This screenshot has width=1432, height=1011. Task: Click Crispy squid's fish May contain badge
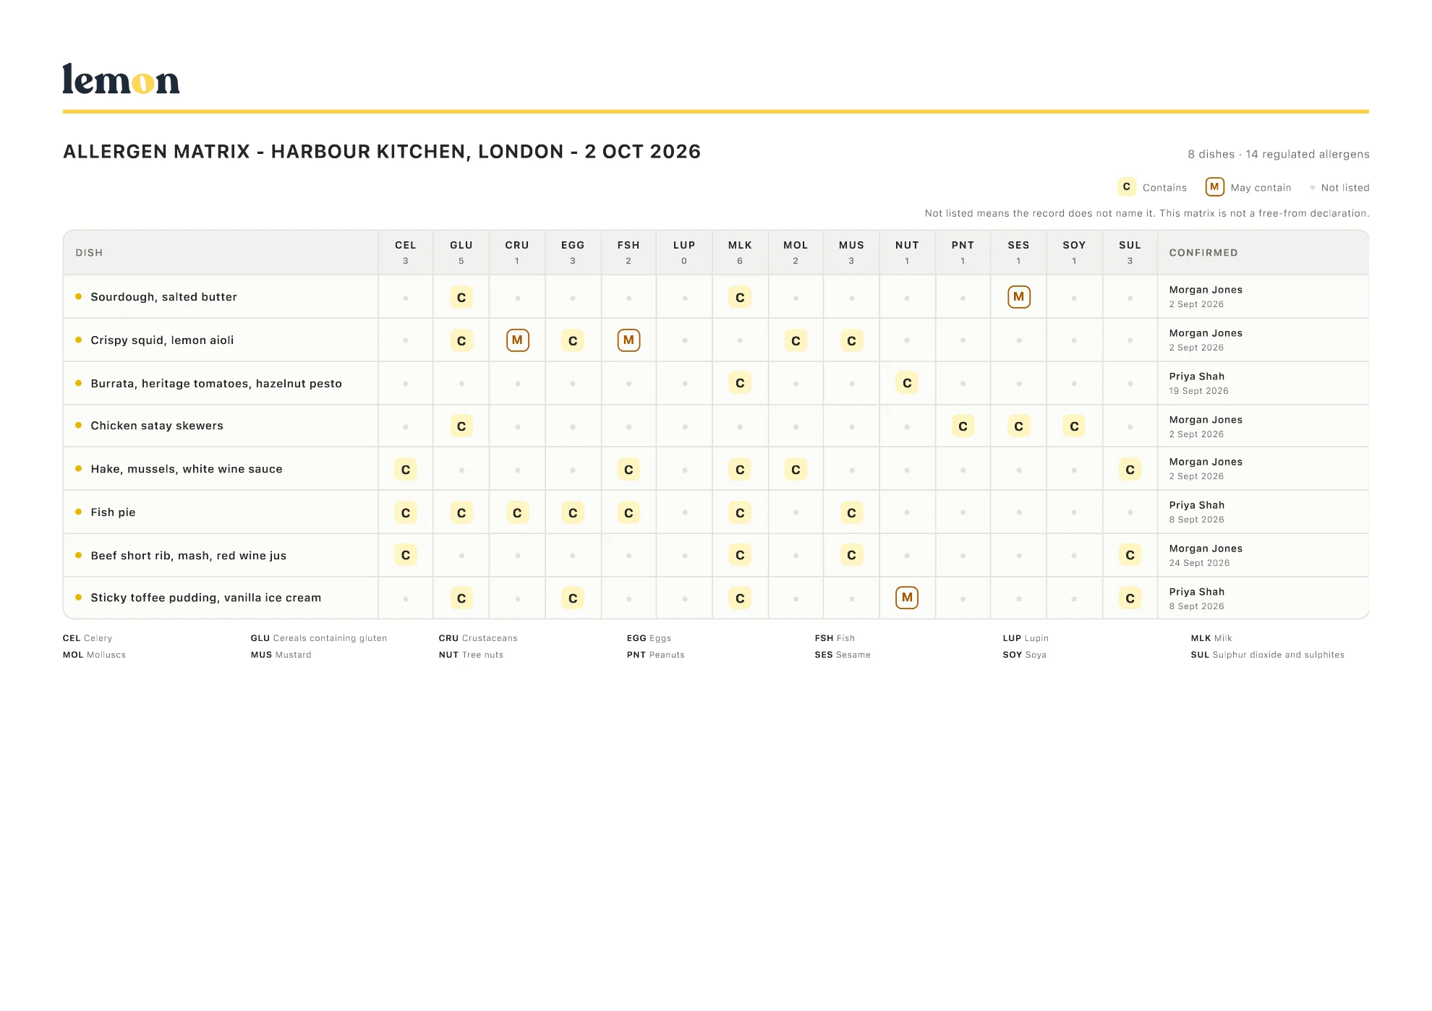click(x=628, y=340)
